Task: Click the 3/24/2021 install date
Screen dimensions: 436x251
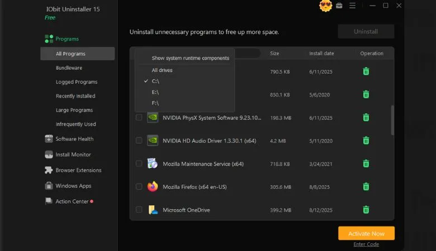Action: click(321, 164)
